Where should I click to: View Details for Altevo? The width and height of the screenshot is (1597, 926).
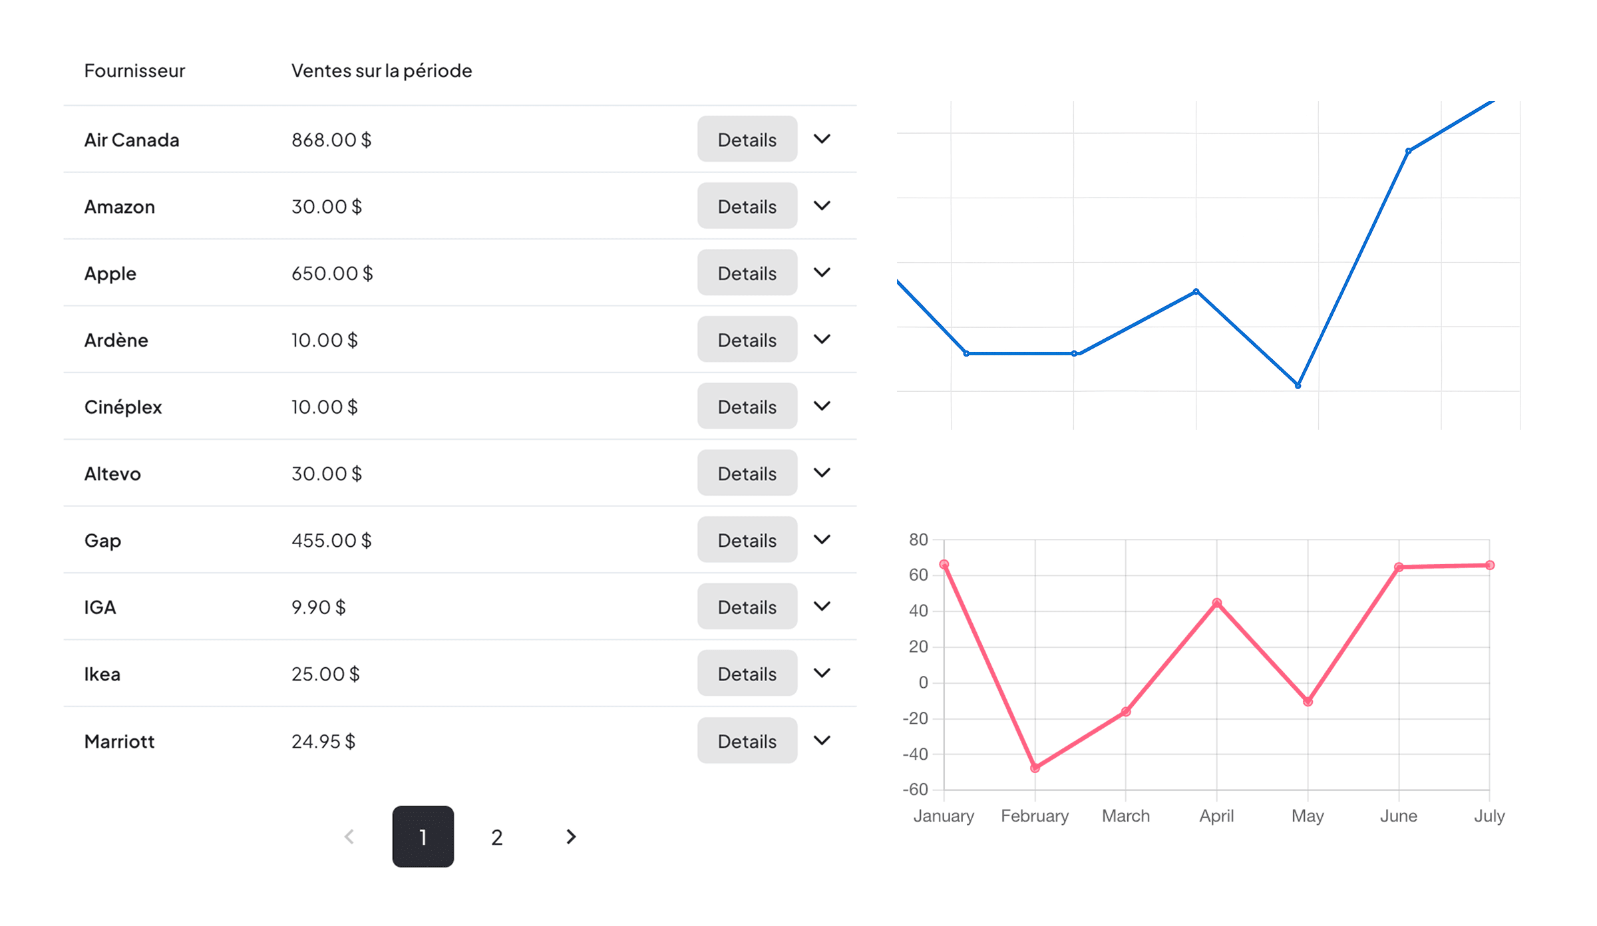747,473
